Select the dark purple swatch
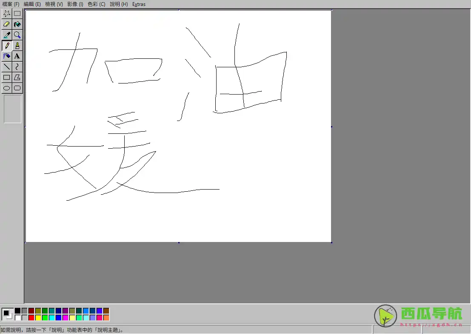 click(x=65, y=311)
